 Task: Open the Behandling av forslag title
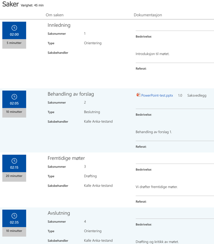[x=71, y=94]
